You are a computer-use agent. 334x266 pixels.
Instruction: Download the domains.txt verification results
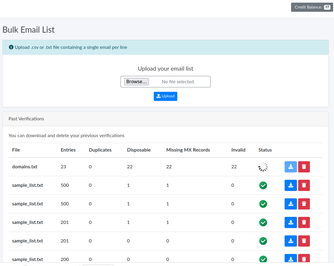tap(290, 167)
